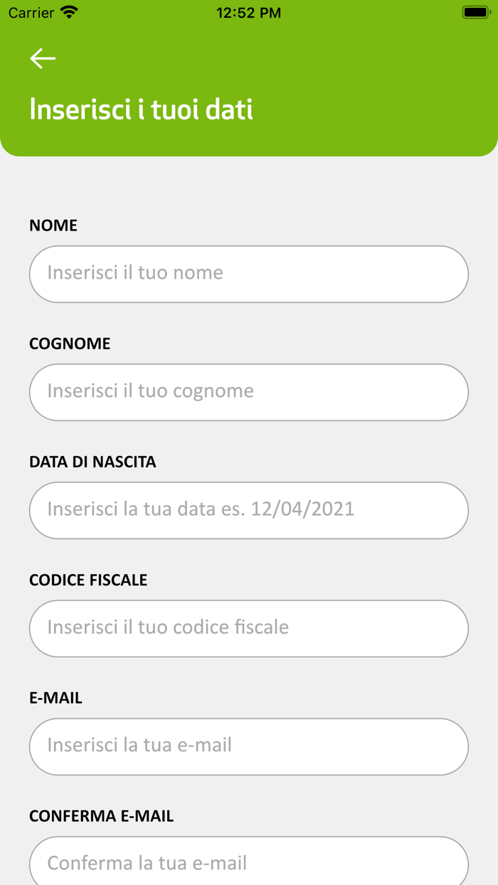Screen dimensions: 498x885
Task: Click the DATA DI NASCITA label
Action: click(x=92, y=462)
